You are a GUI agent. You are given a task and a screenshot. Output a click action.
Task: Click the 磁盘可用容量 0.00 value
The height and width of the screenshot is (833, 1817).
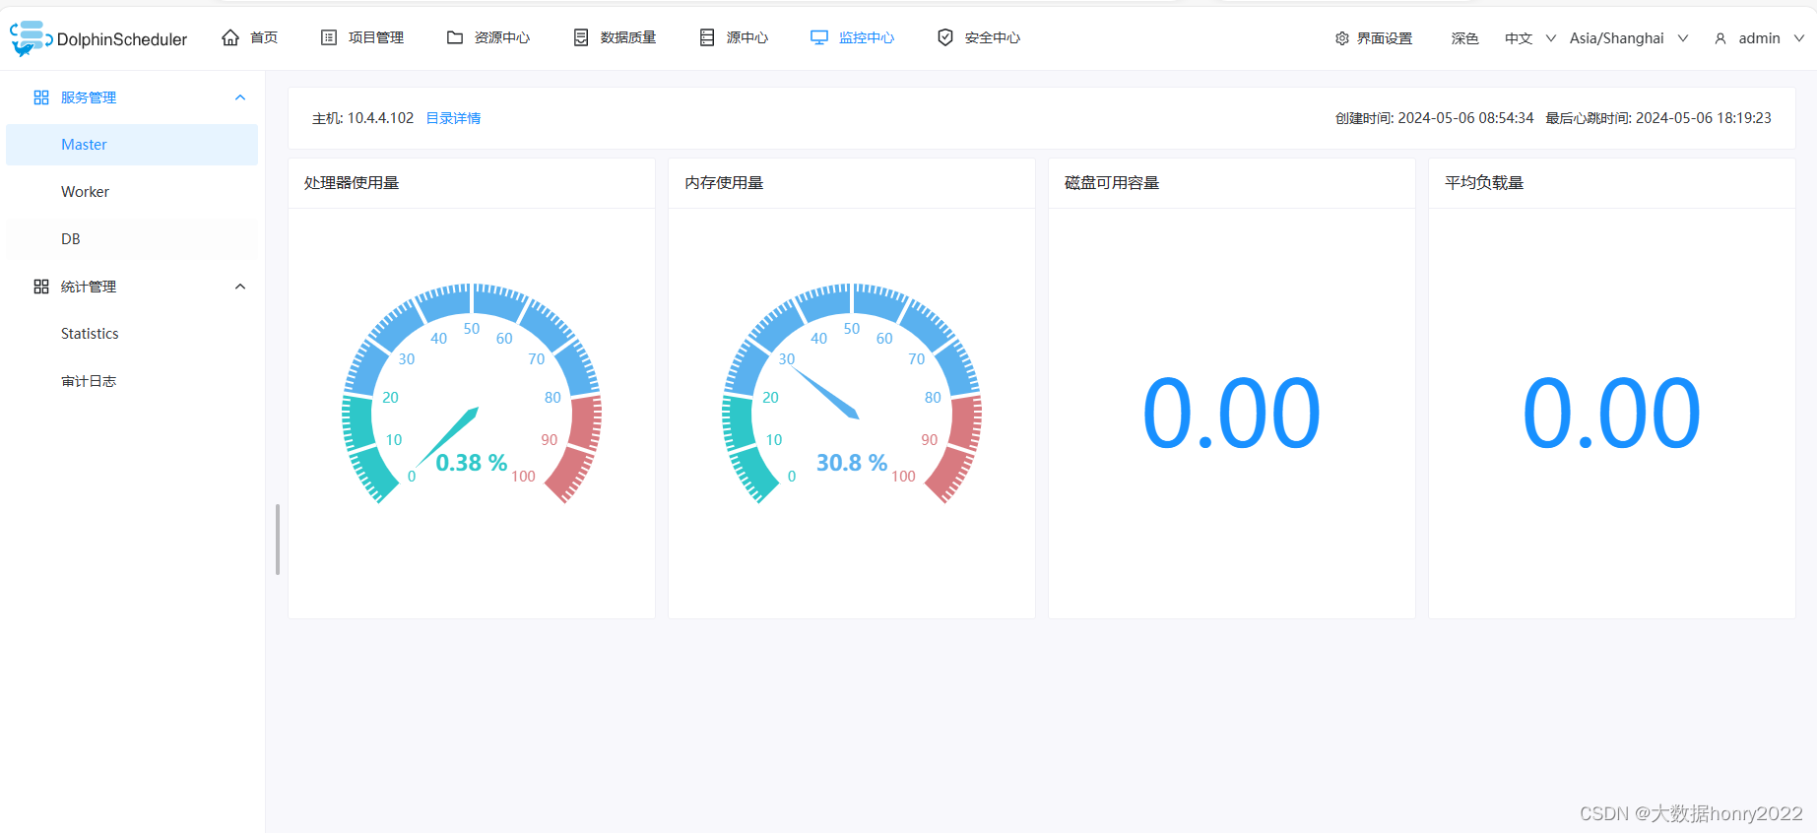[x=1231, y=413]
